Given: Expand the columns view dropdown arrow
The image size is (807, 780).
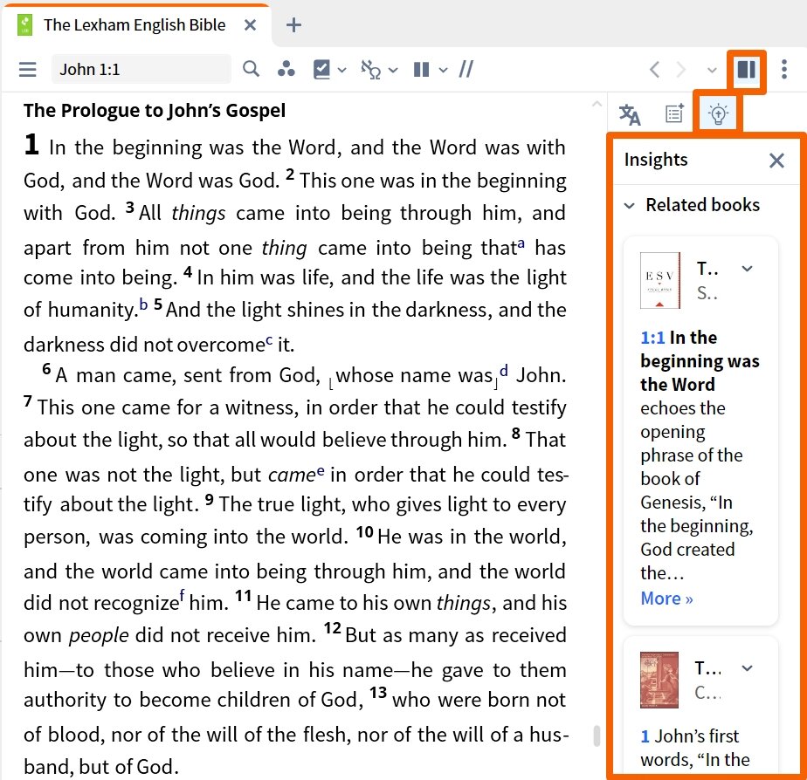Looking at the screenshot, I should coord(443,70).
